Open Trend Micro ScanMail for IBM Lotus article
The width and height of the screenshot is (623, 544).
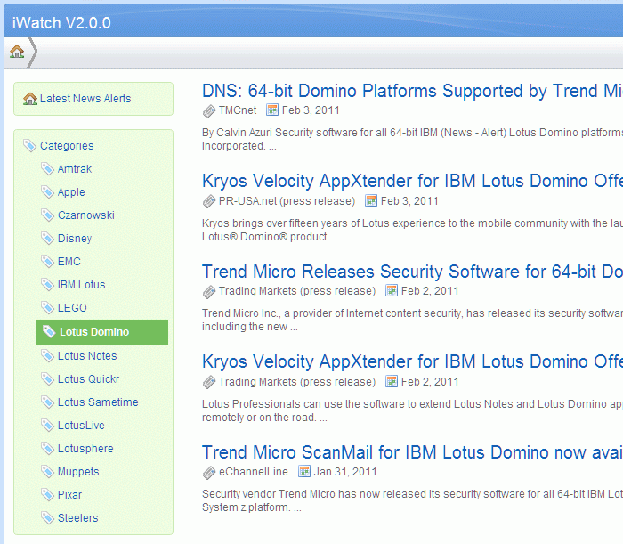(412, 452)
